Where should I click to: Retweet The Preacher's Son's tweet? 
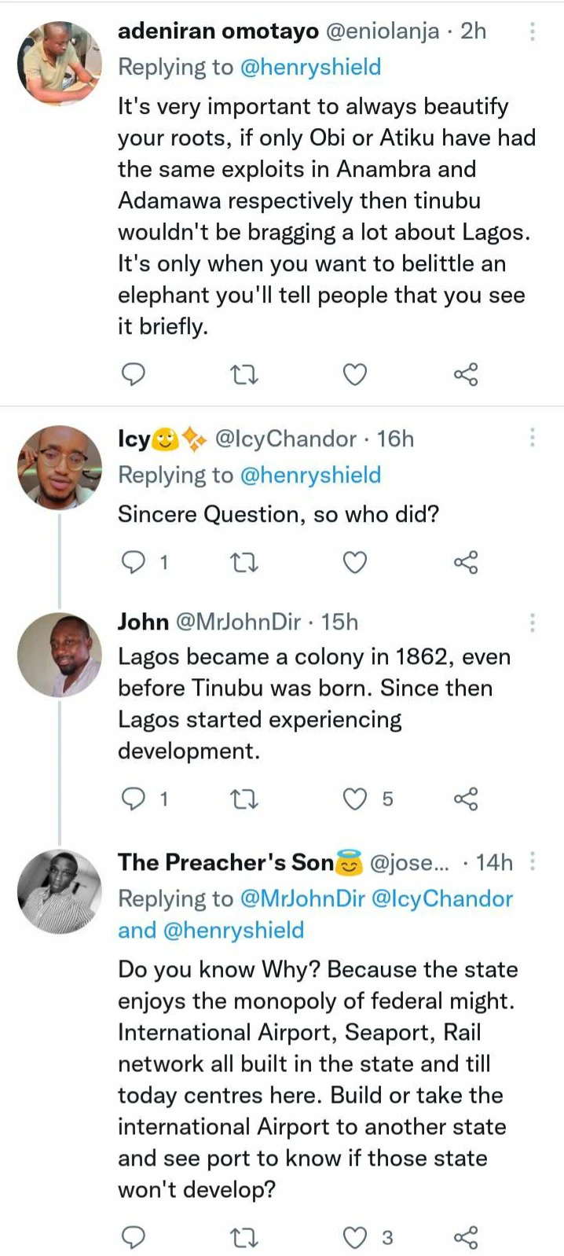pos(244,1238)
